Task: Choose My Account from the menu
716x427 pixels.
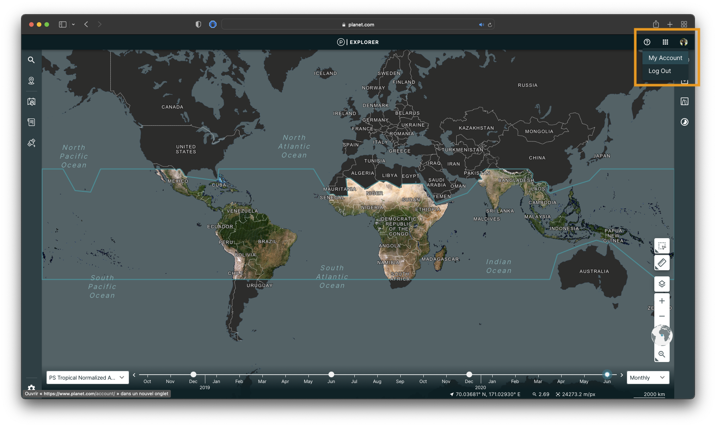Action: point(665,58)
